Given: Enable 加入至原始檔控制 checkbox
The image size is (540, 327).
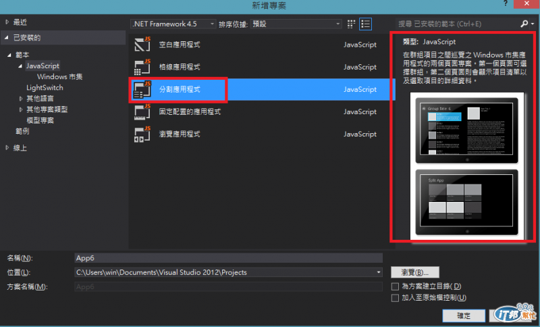Looking at the screenshot, I should (395, 298).
